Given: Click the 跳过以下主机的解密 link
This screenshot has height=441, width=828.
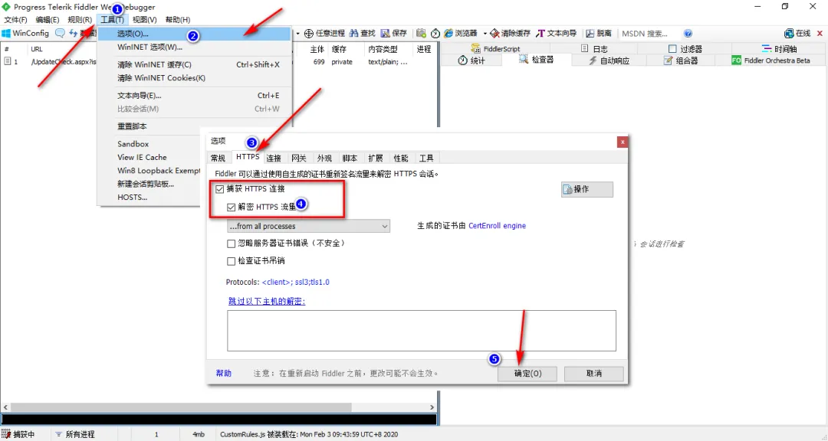Looking at the screenshot, I should coord(267,302).
